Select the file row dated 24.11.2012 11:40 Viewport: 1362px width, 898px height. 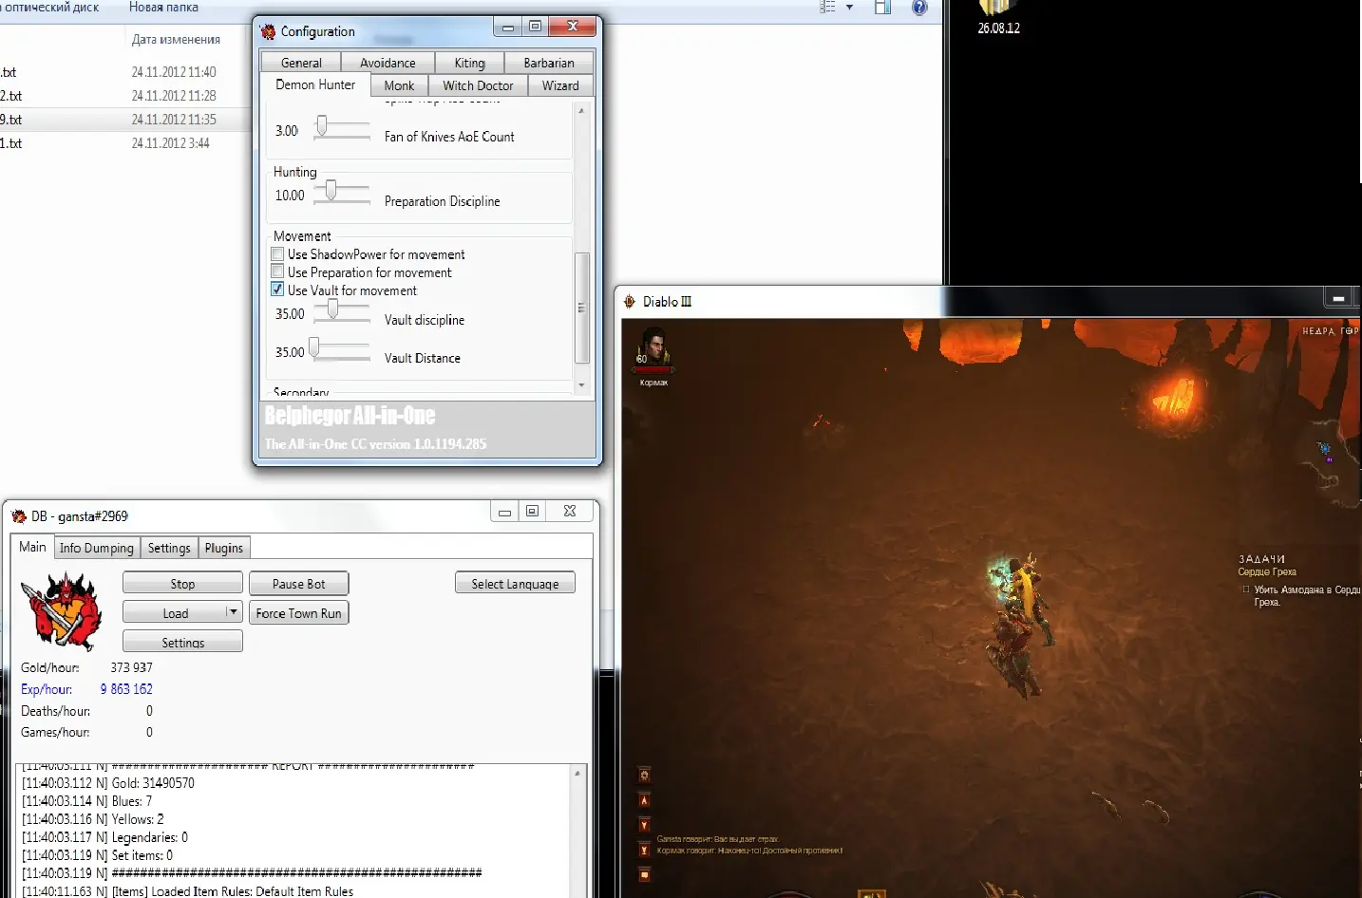(123, 72)
